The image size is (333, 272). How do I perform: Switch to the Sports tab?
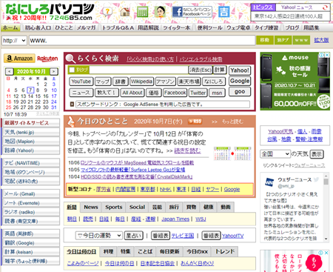pos(114,208)
